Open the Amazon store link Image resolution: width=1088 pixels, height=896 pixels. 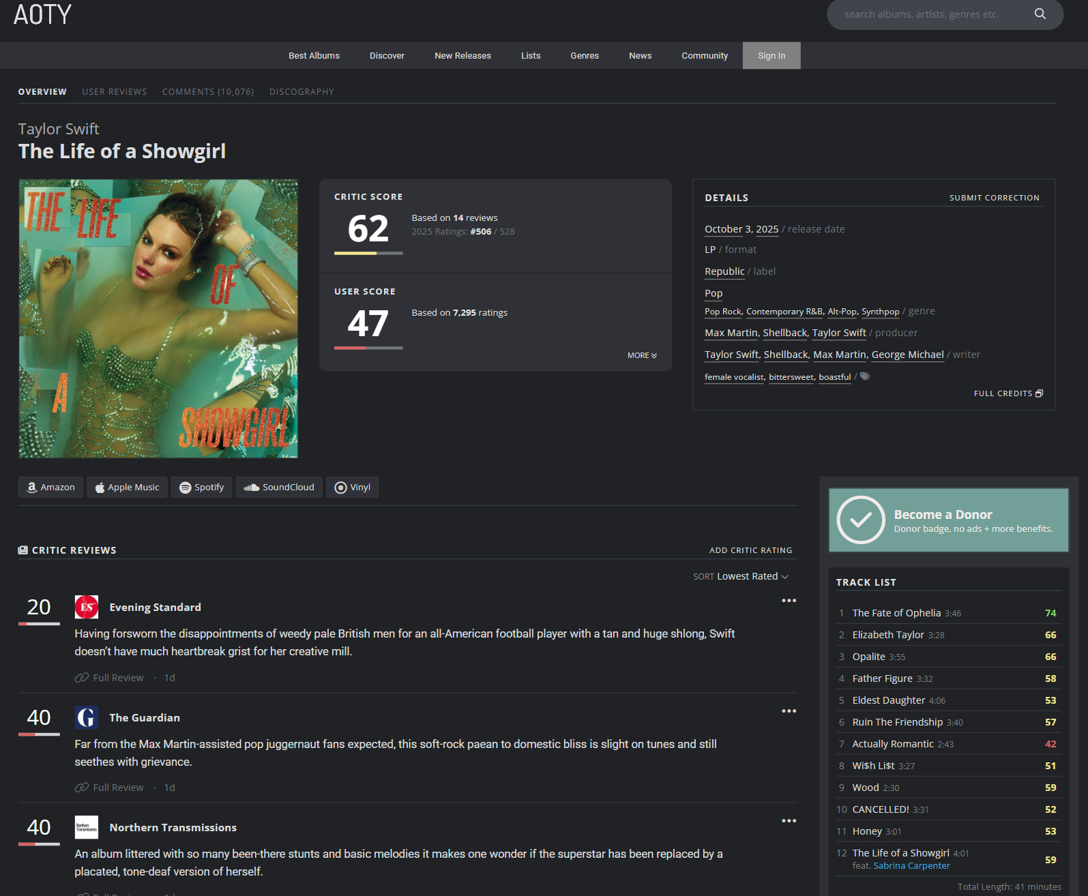(x=51, y=487)
